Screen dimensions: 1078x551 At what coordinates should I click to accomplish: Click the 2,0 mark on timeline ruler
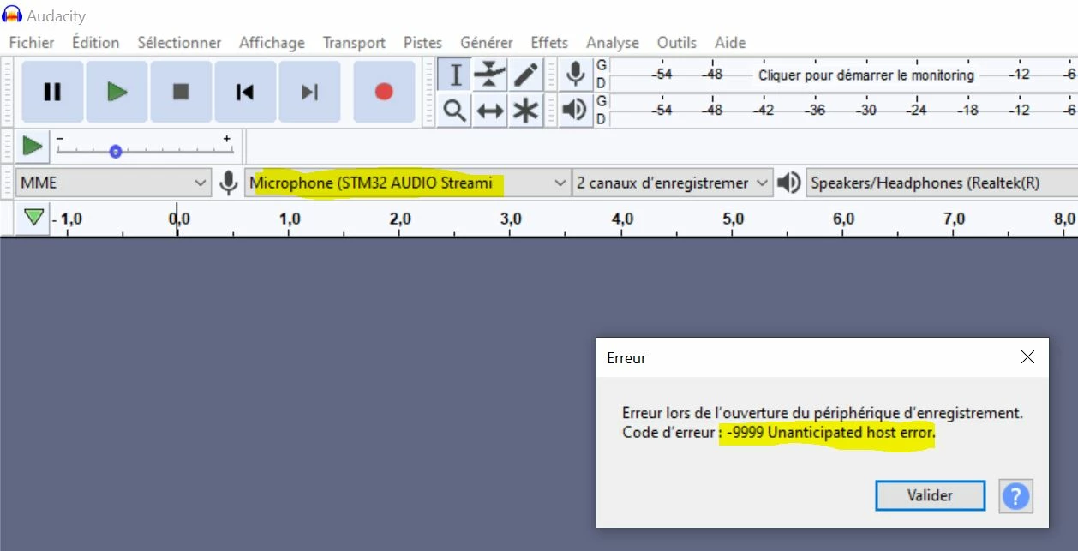pyautogui.click(x=400, y=219)
